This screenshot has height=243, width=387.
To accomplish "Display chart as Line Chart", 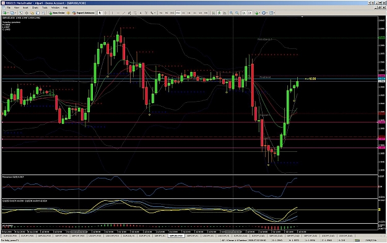I will 225,13.
